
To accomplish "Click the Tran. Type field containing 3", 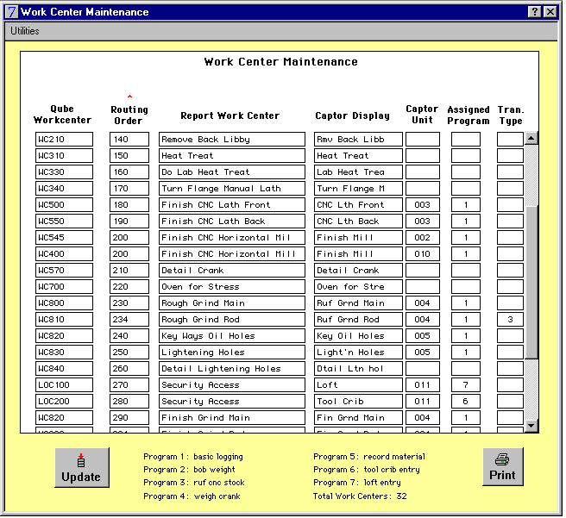I will (x=510, y=320).
